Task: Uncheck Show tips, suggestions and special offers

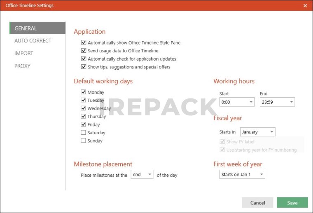Action: click(84, 67)
